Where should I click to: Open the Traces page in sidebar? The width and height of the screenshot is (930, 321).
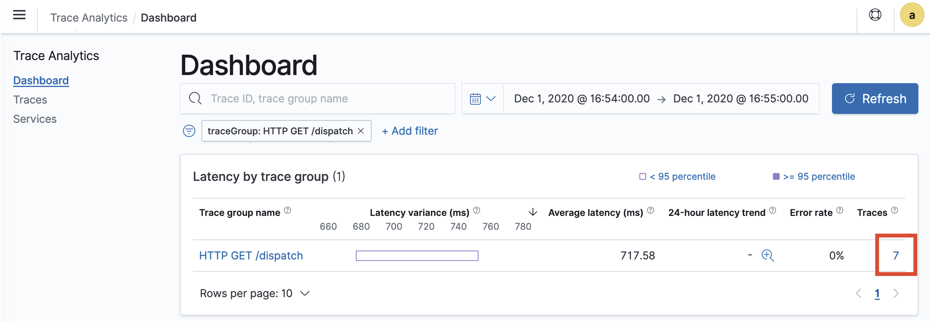[x=30, y=100]
